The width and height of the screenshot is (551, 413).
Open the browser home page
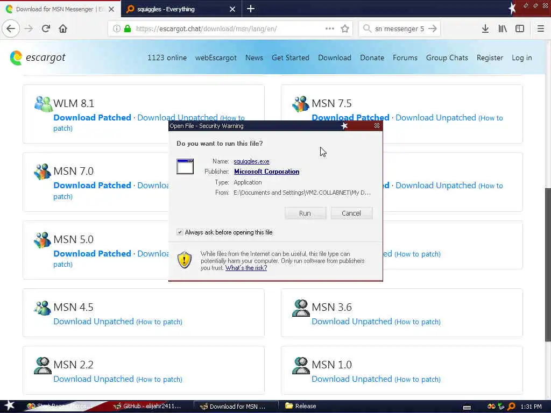tap(63, 29)
